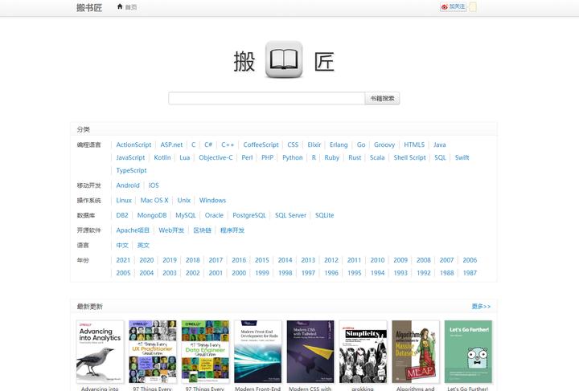Open the PHP category link

pyautogui.click(x=267, y=157)
